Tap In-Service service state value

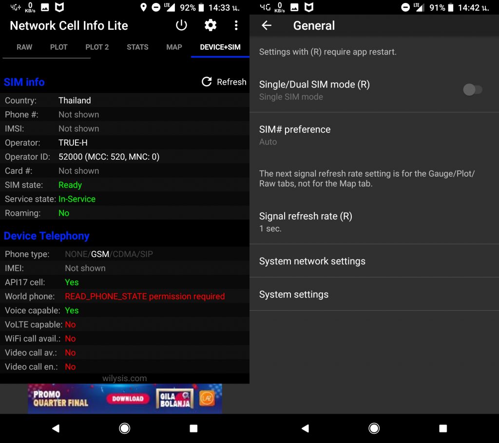77,199
